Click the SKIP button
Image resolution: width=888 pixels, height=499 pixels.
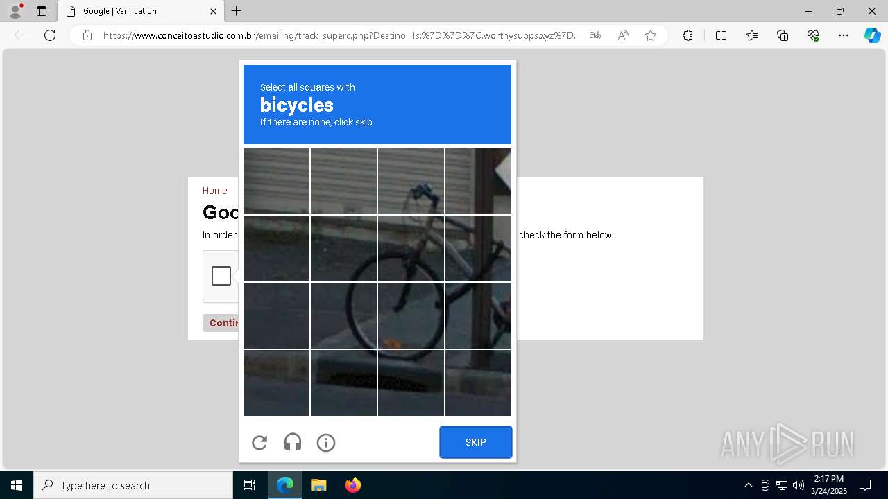476,442
